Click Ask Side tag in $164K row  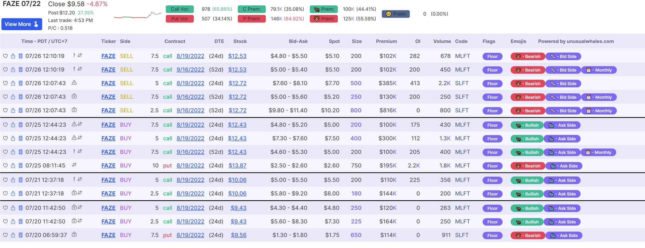(x=562, y=222)
